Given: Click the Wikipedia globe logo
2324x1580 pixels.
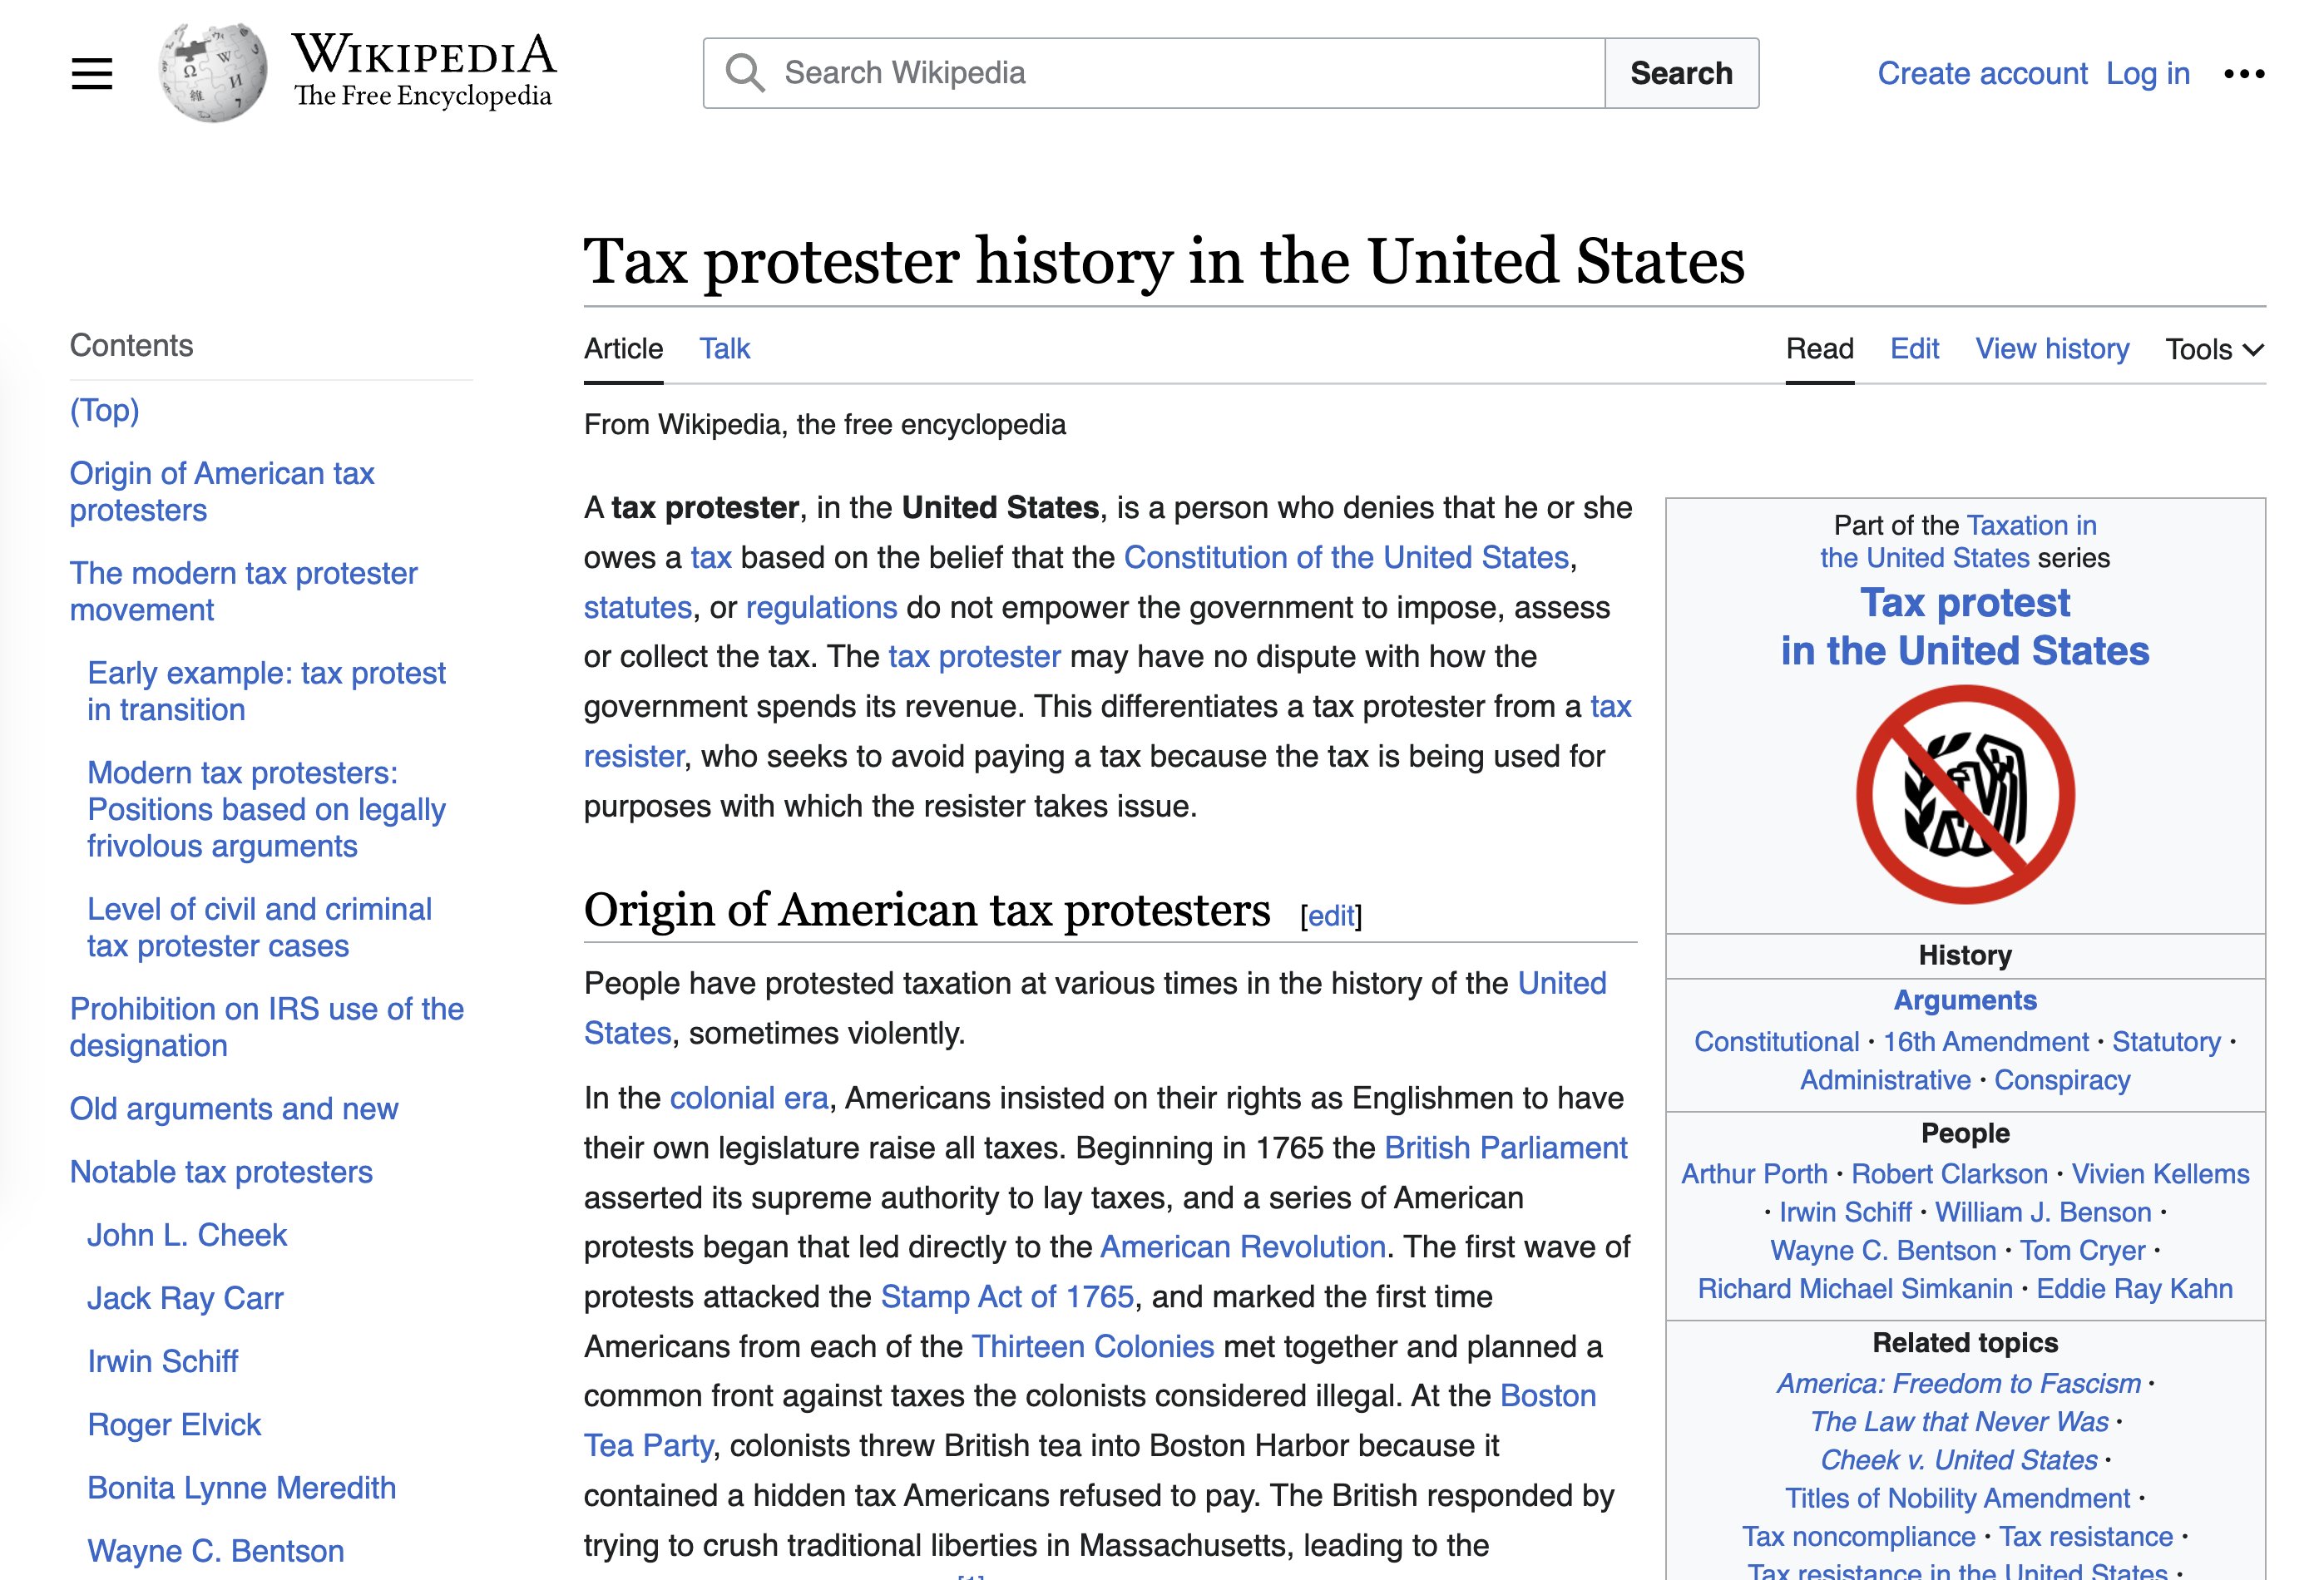Looking at the screenshot, I should pos(213,73).
